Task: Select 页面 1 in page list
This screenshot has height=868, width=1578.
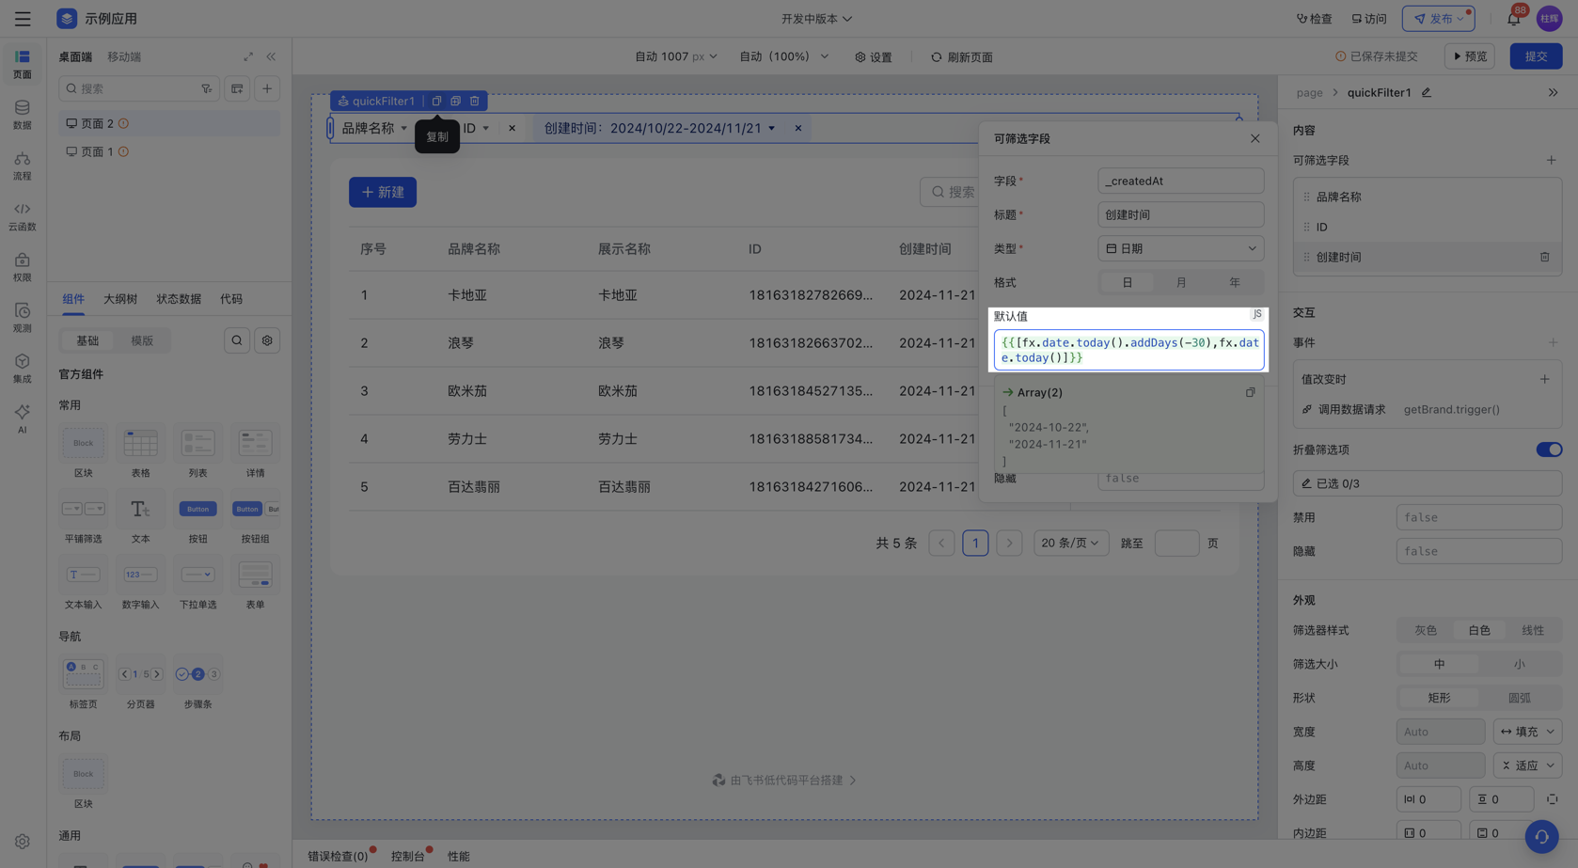Action: tap(169, 151)
